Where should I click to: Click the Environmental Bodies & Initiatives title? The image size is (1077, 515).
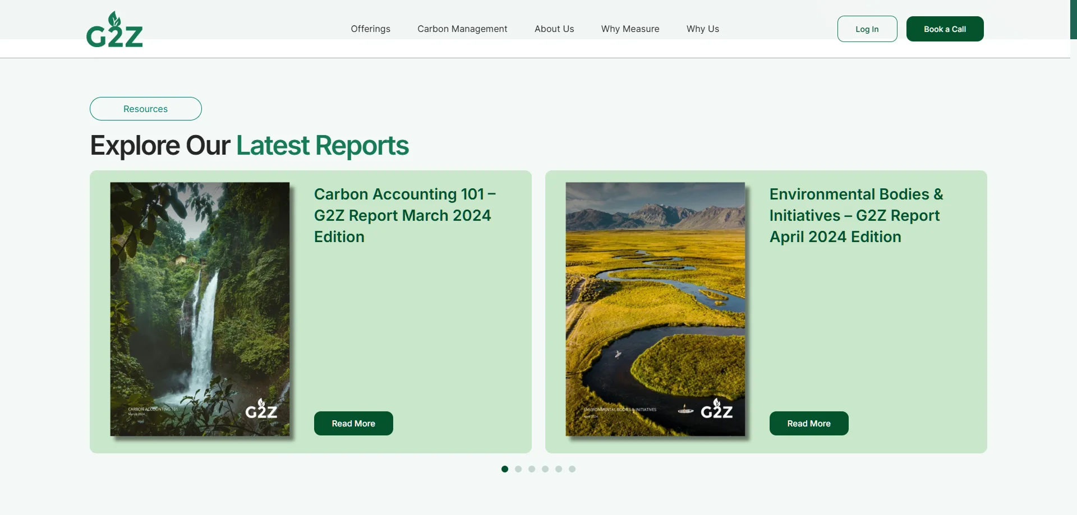click(856, 215)
